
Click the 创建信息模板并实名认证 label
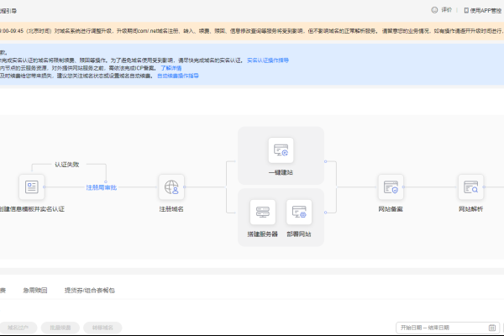coord(32,209)
